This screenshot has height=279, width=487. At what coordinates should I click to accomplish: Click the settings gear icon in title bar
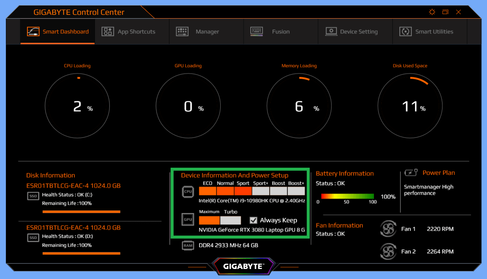432,12
